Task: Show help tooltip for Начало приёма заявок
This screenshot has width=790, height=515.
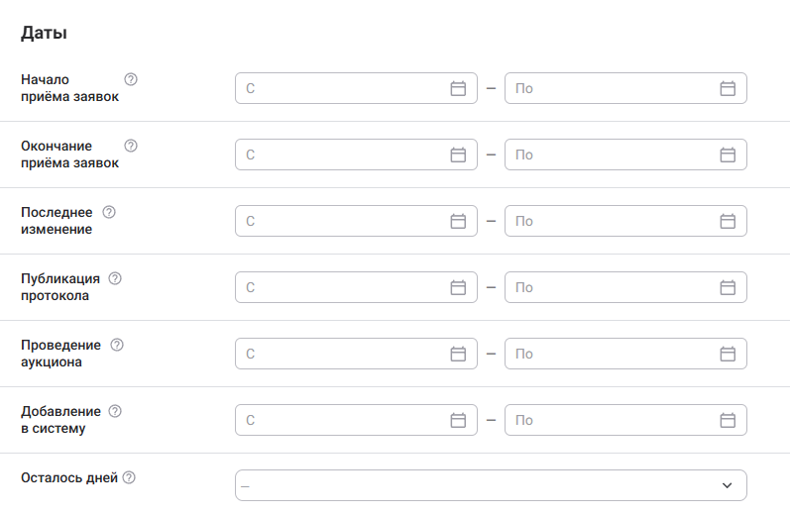Action: (131, 79)
